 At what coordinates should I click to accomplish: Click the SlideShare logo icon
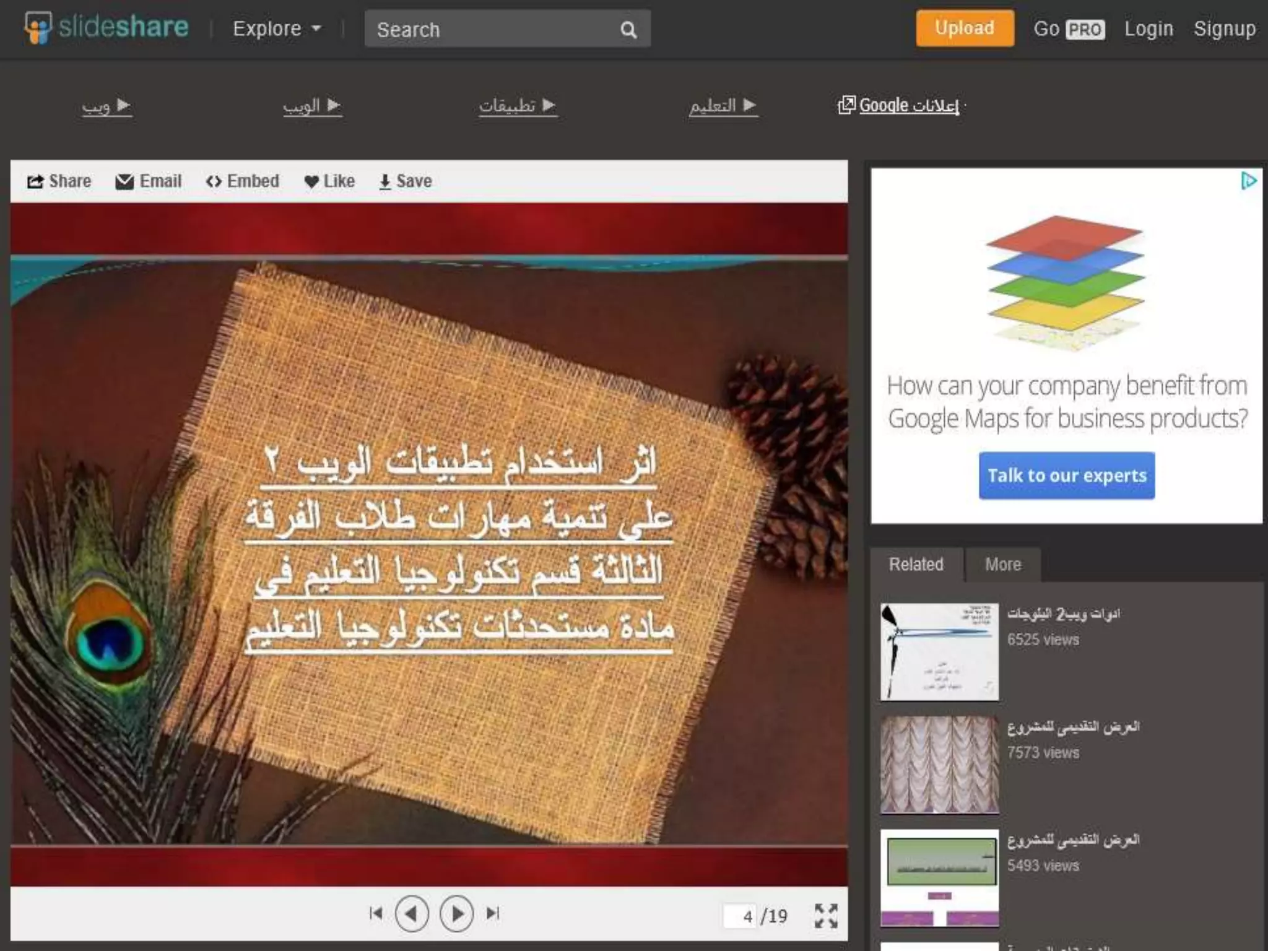click(37, 28)
